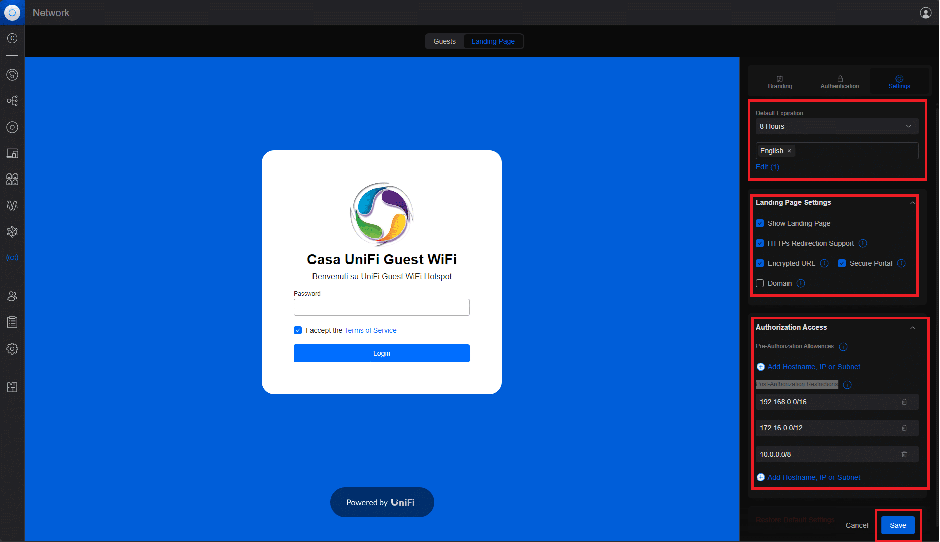Viewport: 940px width, 542px height.
Task: Open the System Log list icon
Action: click(12, 322)
